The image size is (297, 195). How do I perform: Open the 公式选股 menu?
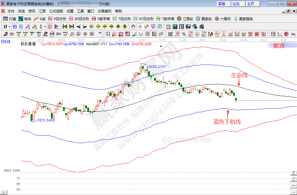(56, 11)
